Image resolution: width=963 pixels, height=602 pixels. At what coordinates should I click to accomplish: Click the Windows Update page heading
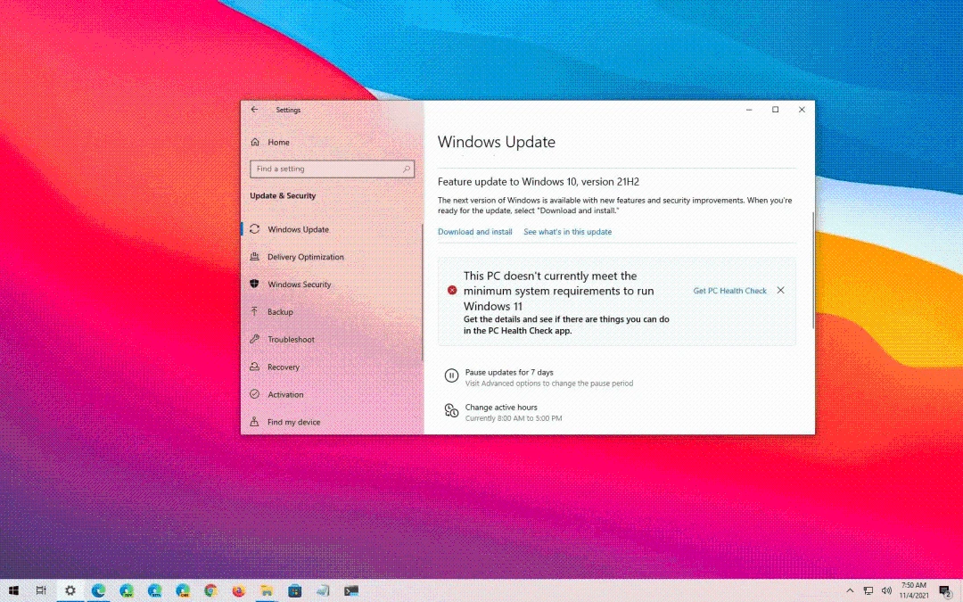click(x=497, y=142)
